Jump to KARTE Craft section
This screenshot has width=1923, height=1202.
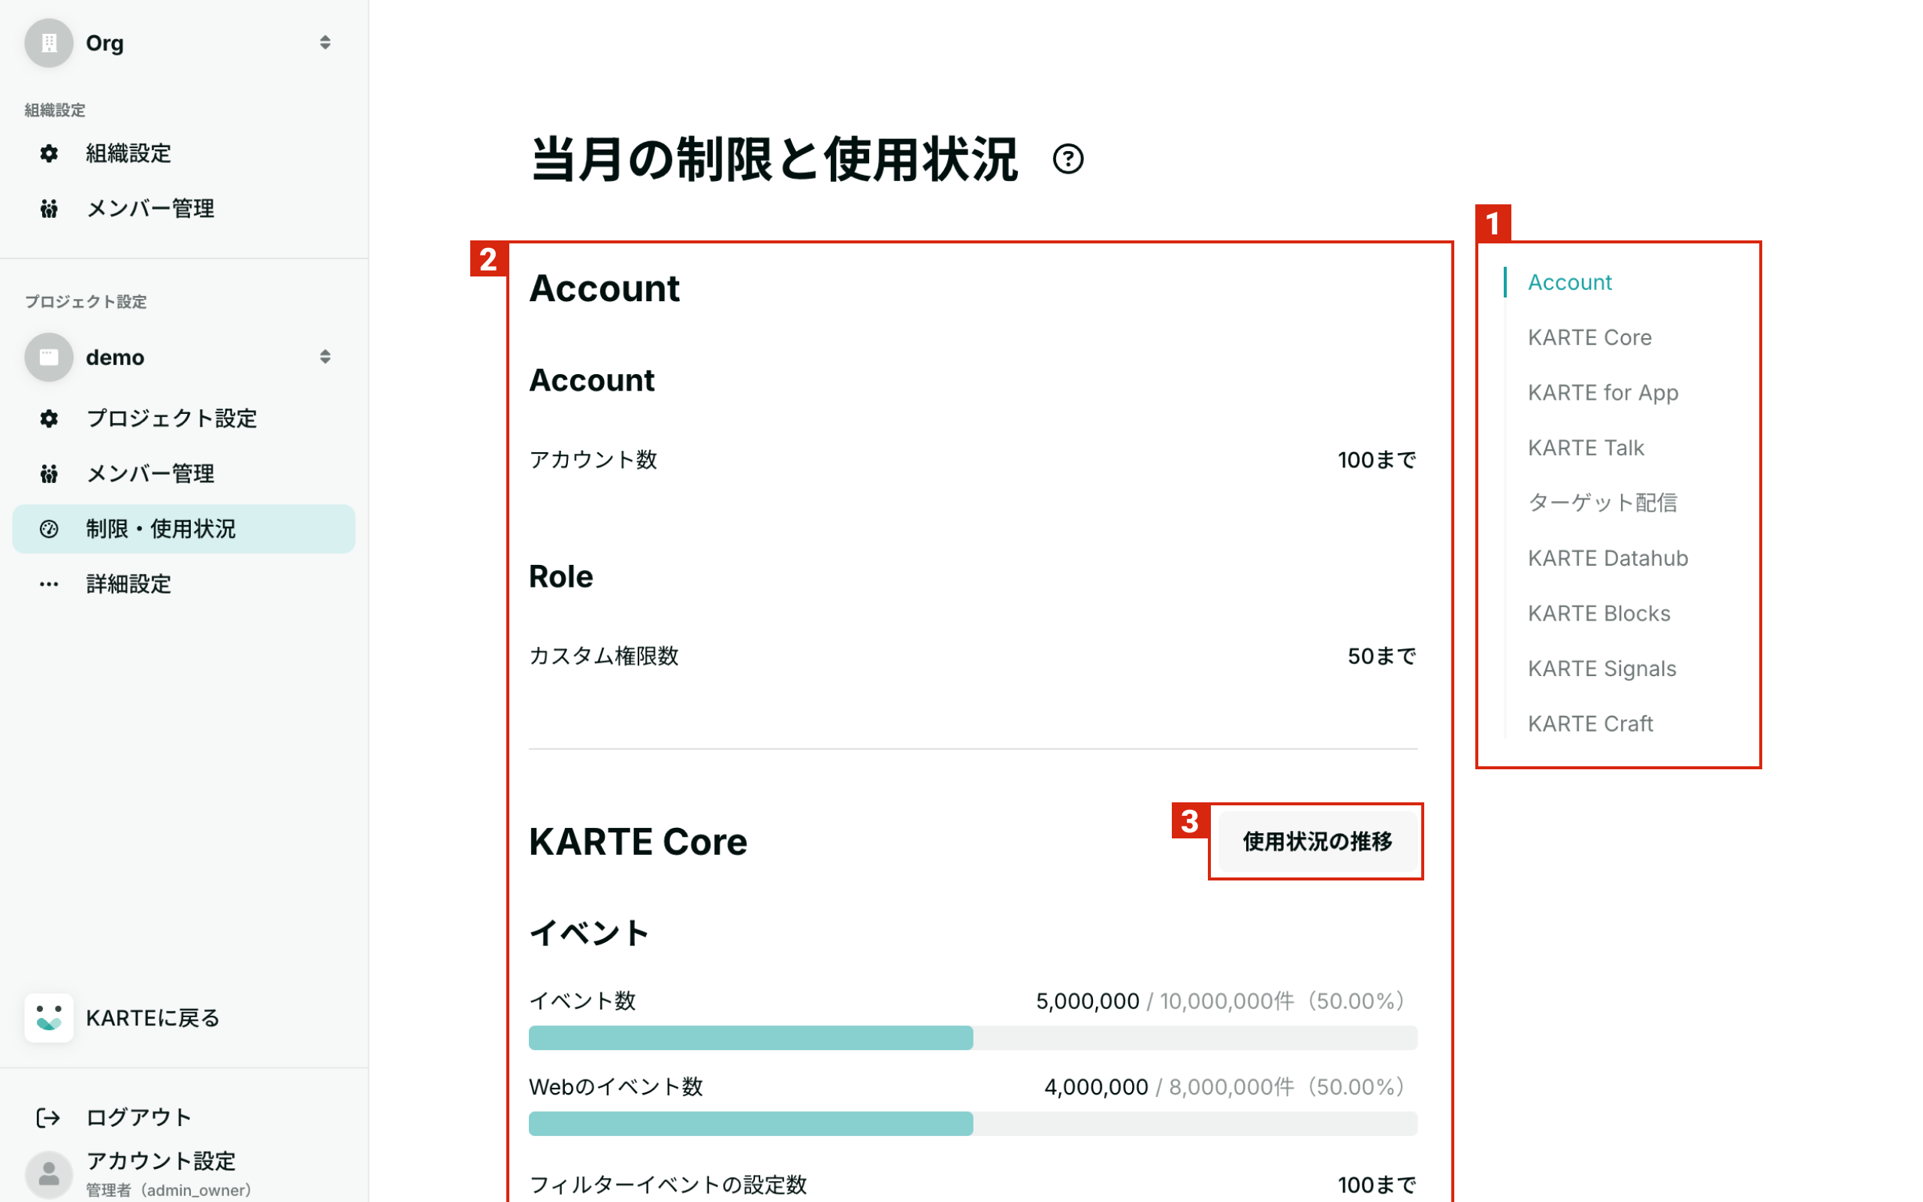tap(1590, 724)
